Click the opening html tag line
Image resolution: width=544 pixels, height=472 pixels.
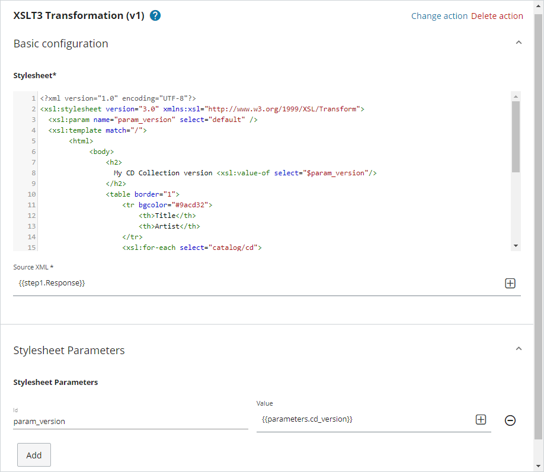pos(81,141)
